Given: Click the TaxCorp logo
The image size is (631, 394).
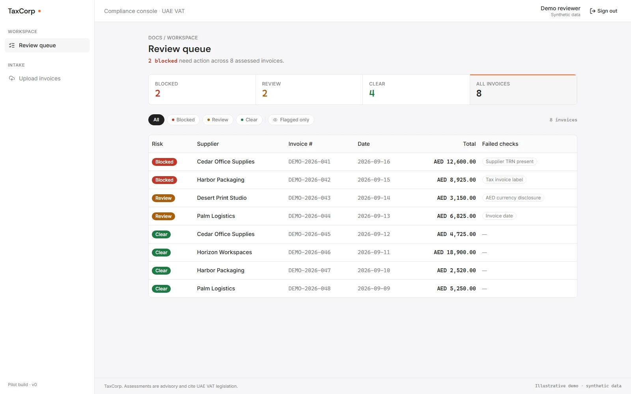Looking at the screenshot, I should tap(24, 11).
